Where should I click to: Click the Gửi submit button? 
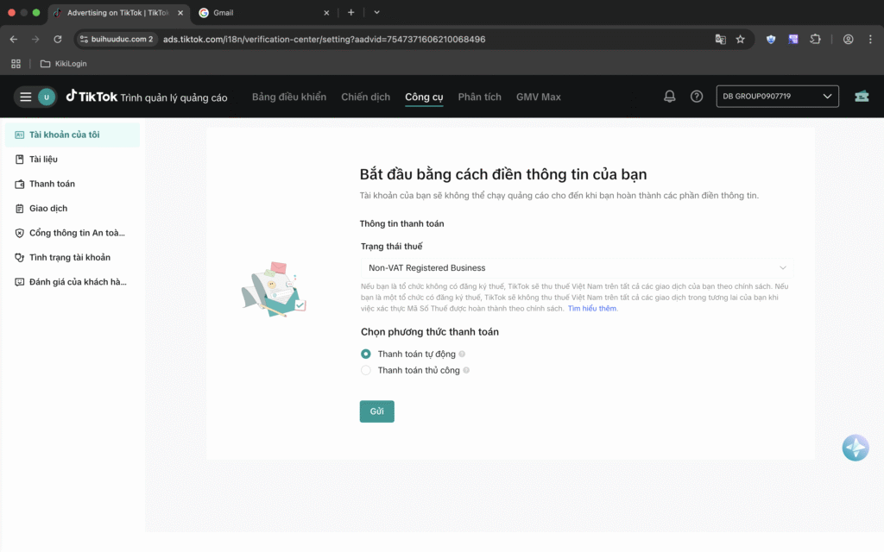pos(376,411)
